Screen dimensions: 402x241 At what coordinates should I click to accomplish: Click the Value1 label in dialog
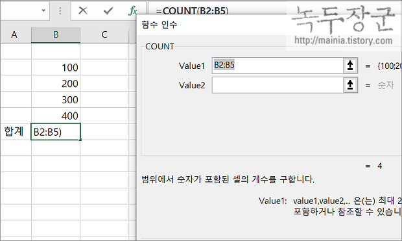click(192, 66)
